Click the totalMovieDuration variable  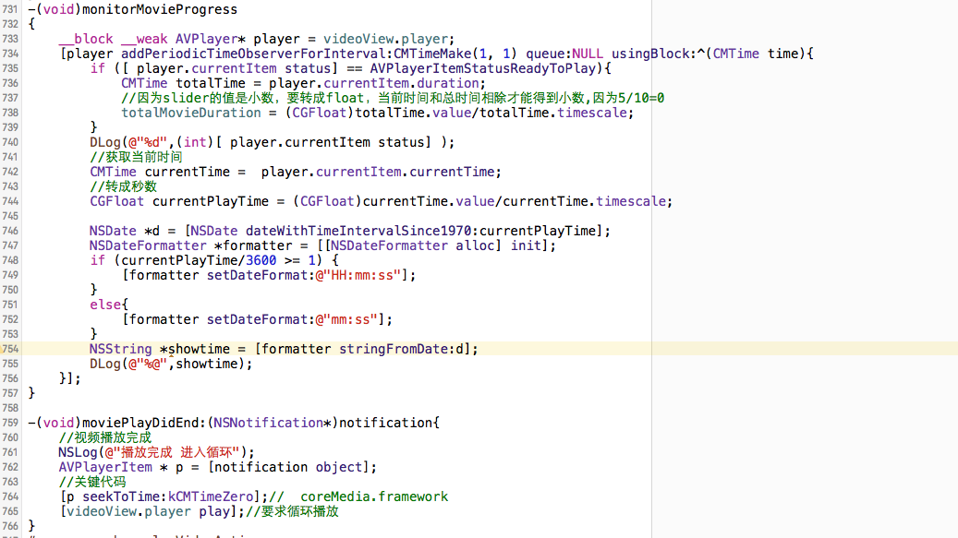click(190, 113)
